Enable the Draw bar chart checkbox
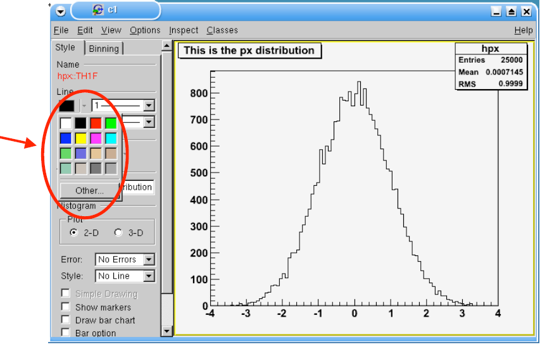 click(x=65, y=319)
